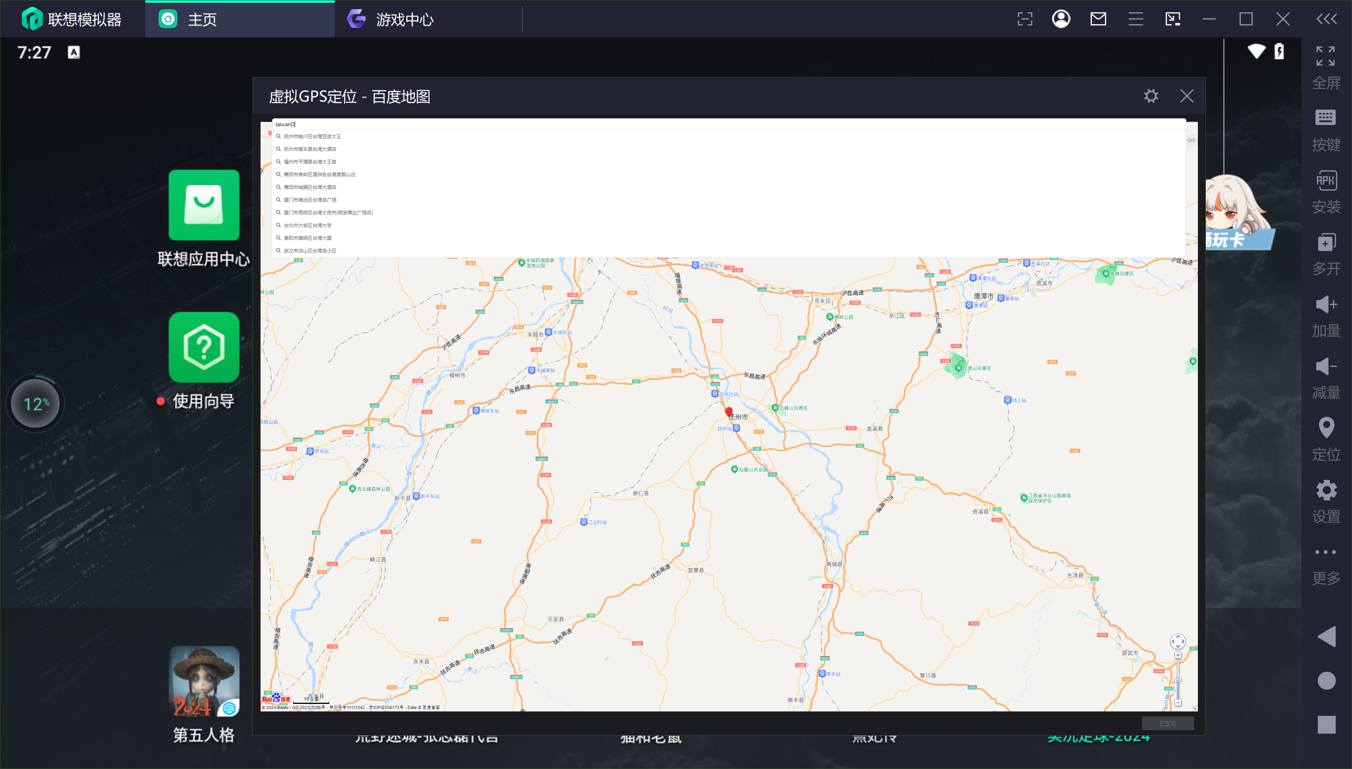Click the 已定位 button

[1167, 723]
